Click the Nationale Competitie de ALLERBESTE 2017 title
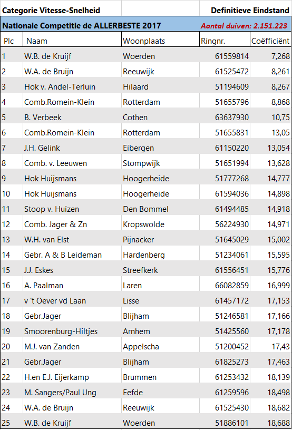The image size is (292, 430). click(x=81, y=26)
